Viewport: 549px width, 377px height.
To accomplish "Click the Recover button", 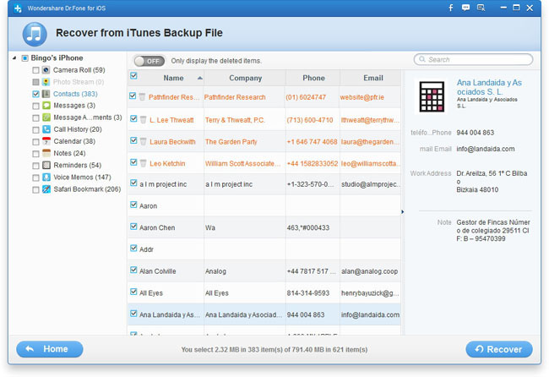I will point(498,348).
